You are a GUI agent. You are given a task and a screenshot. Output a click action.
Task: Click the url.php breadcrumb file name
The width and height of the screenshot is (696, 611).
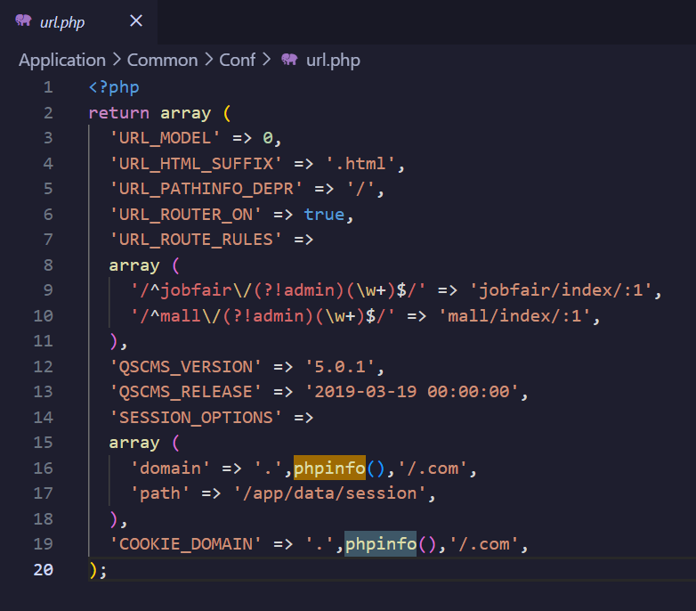[x=333, y=61]
